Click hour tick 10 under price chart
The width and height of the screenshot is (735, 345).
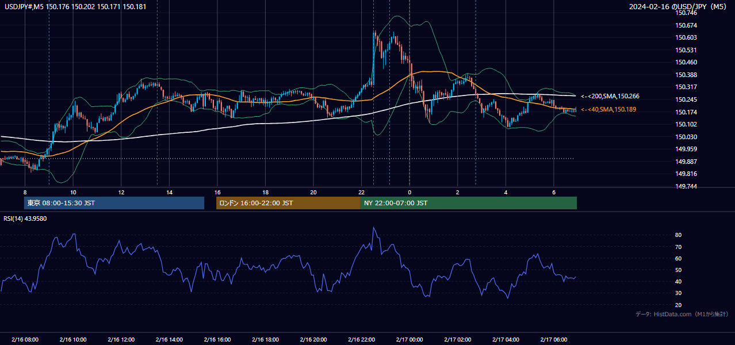coord(73,192)
